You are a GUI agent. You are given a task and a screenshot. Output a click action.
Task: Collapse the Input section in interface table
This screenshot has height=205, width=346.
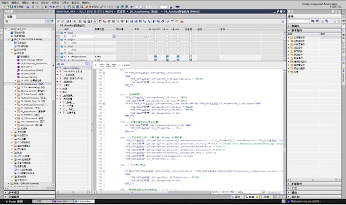[65, 33]
